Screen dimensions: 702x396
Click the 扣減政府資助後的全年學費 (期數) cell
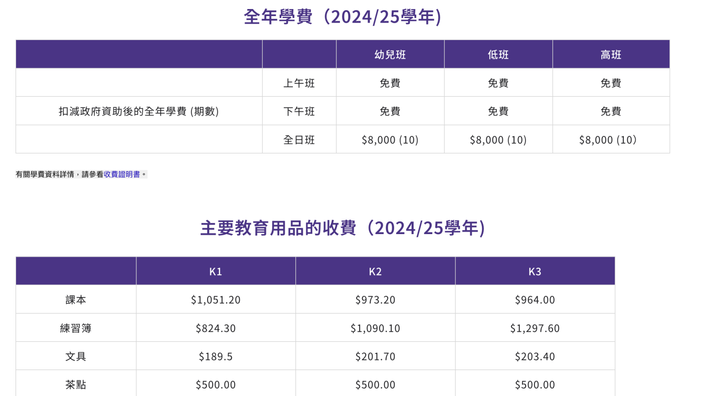tap(139, 111)
